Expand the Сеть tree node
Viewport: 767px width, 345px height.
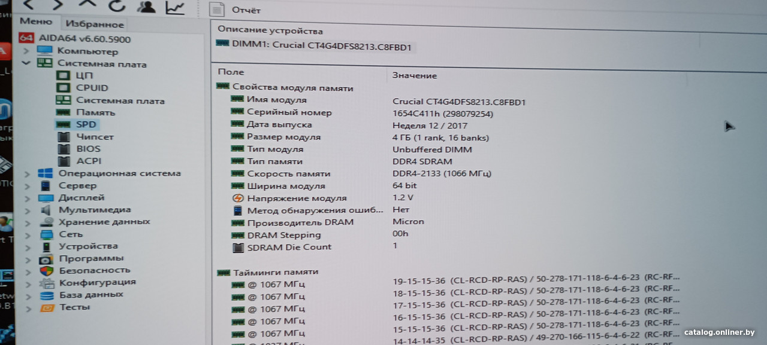click(27, 235)
